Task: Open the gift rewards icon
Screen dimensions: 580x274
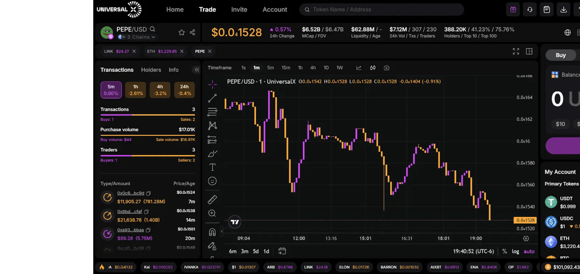Action: [513, 10]
